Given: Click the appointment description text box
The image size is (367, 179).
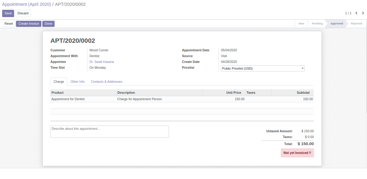Looking at the screenshot, I should 109,132.
